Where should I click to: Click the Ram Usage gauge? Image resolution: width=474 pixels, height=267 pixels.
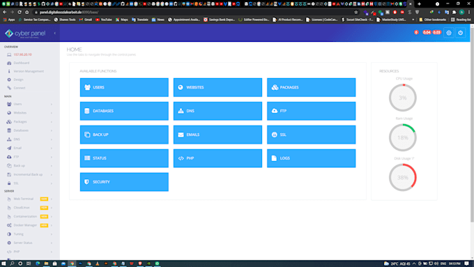(403, 137)
